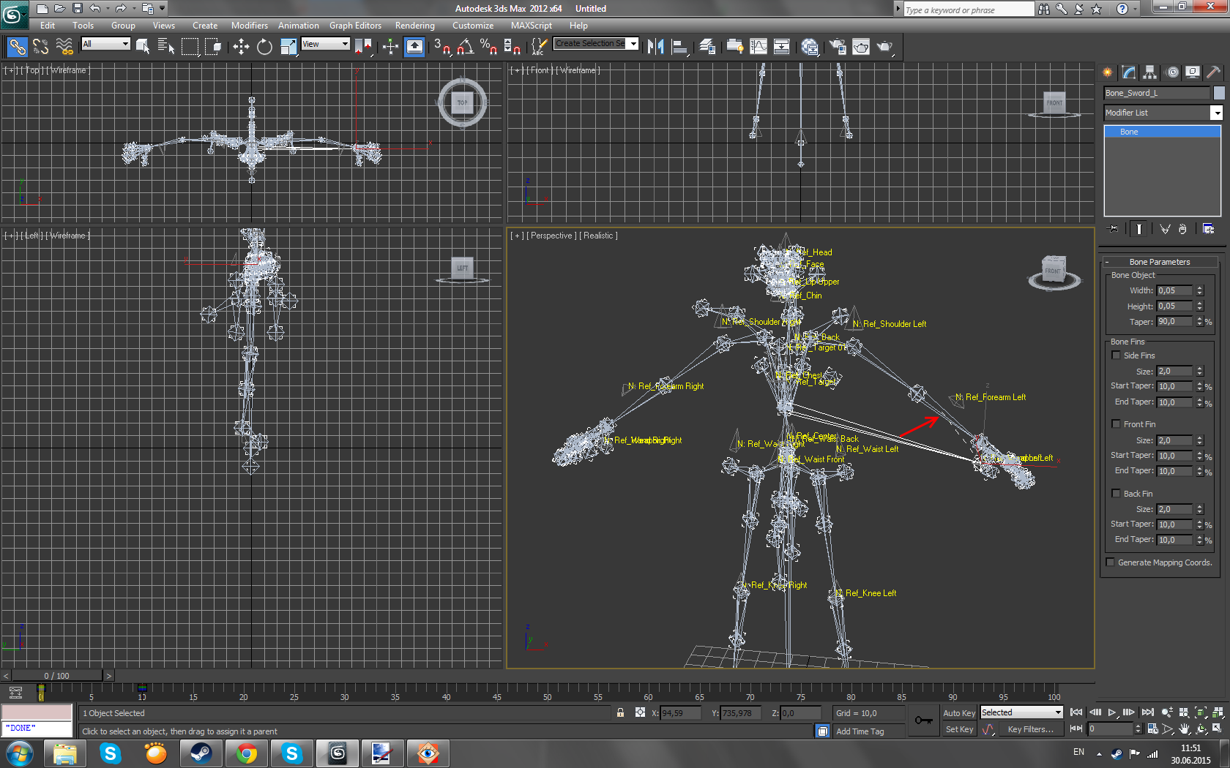1230x768 pixels.
Task: Select the Select and Link tool
Action: tap(18, 47)
